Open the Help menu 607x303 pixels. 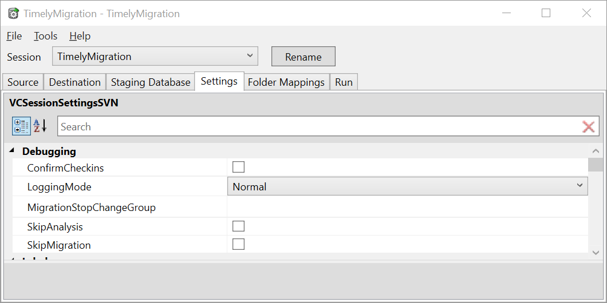[x=80, y=36]
